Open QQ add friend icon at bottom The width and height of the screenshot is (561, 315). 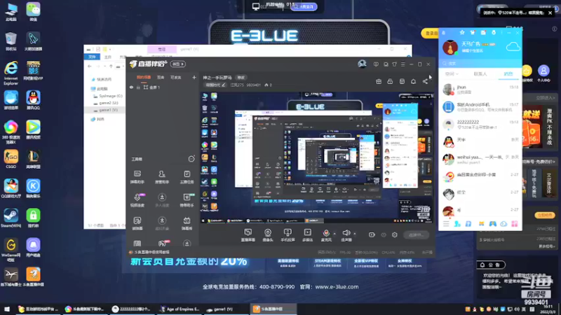(x=457, y=224)
